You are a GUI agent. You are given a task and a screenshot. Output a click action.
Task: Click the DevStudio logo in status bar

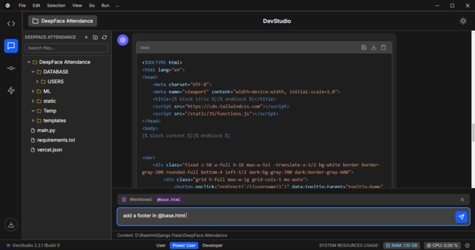pos(8,245)
